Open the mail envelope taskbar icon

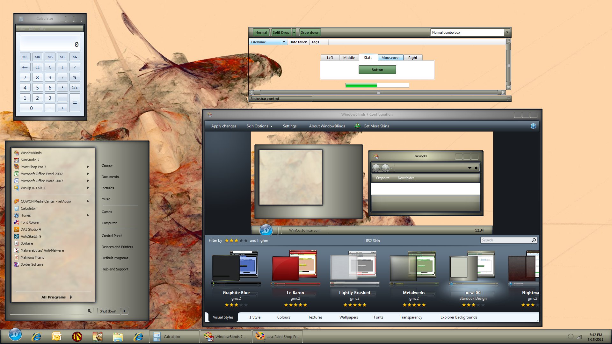tap(56, 336)
